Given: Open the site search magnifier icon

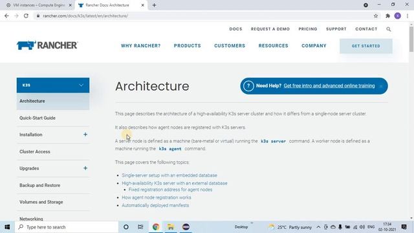Looking at the screenshot, I should point(388,29).
